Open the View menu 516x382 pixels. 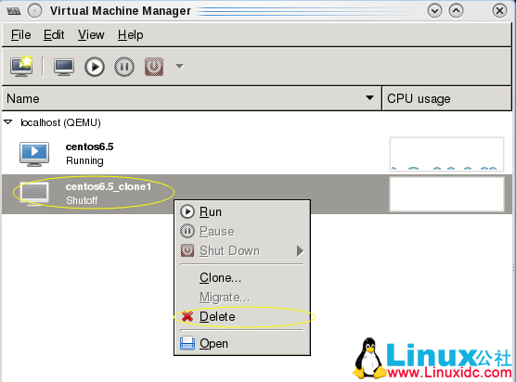coord(91,35)
